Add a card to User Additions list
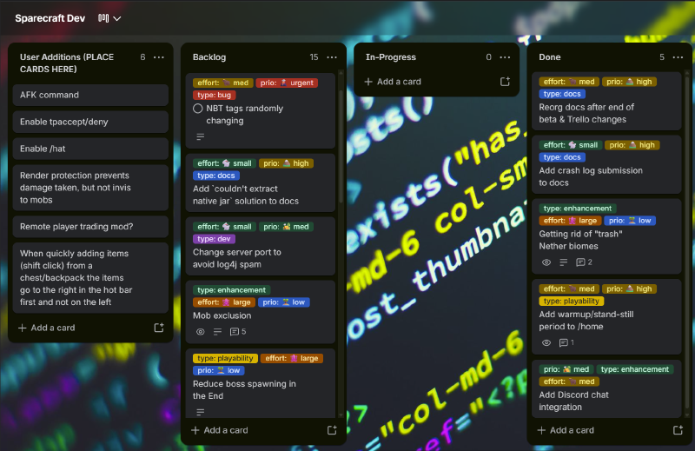The width and height of the screenshot is (695, 451). pyautogui.click(x=47, y=328)
